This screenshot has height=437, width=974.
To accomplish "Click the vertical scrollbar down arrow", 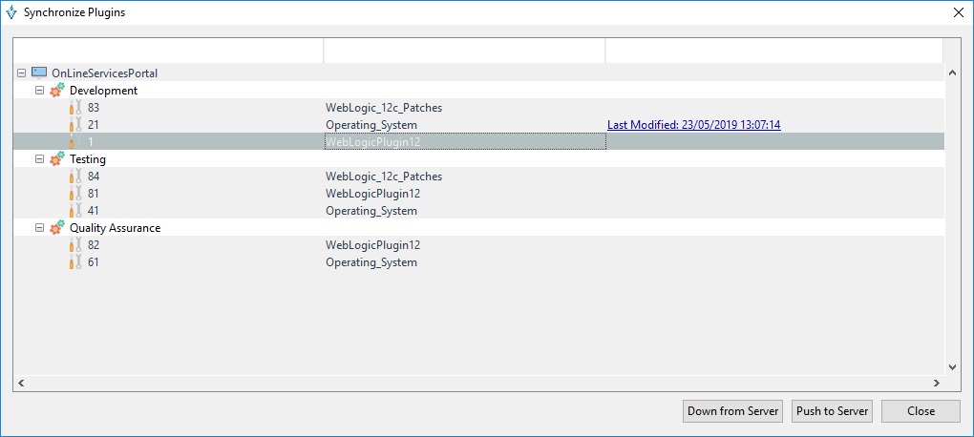I will click(951, 366).
